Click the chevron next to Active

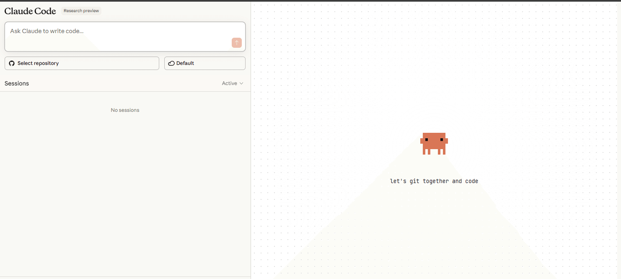click(241, 83)
